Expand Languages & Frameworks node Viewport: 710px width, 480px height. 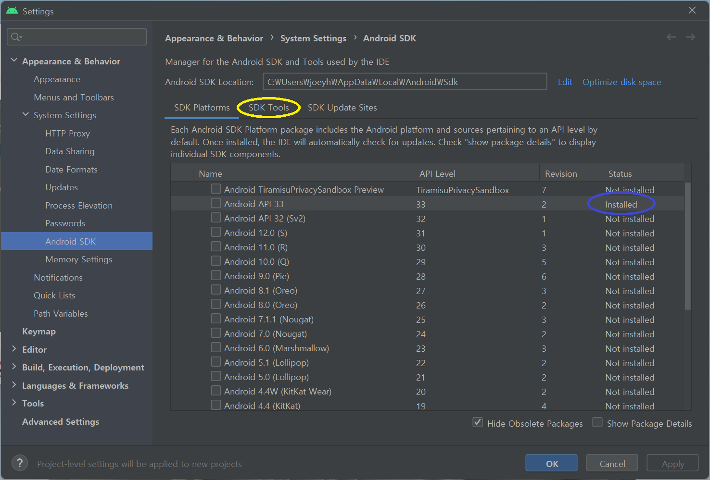click(x=14, y=385)
